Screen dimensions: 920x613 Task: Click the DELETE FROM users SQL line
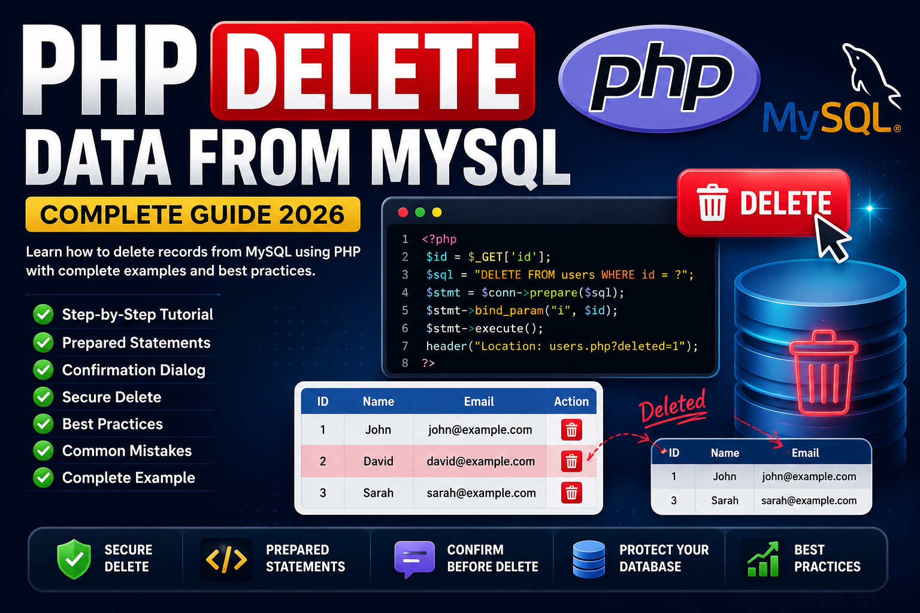(560, 275)
